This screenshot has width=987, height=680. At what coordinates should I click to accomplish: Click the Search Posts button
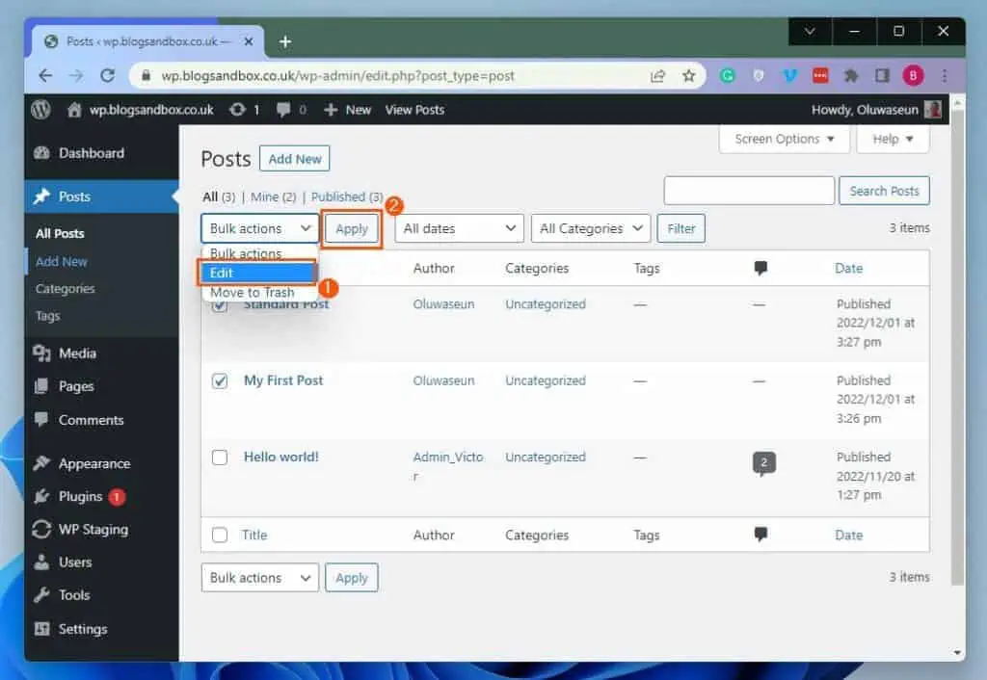[x=884, y=191]
